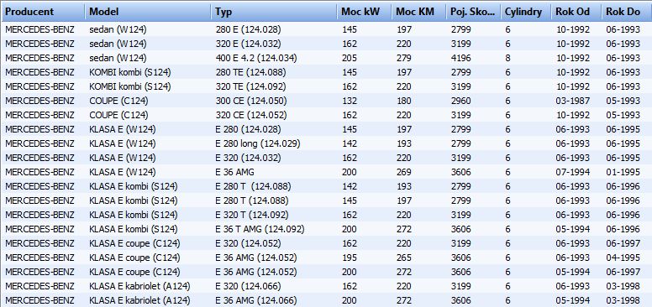The width and height of the screenshot is (652, 307).
Task: Select the E 320 (124.032) cell
Action: [248, 158]
